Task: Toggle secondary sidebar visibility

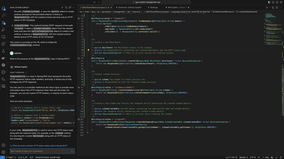Action: pos(277,2)
